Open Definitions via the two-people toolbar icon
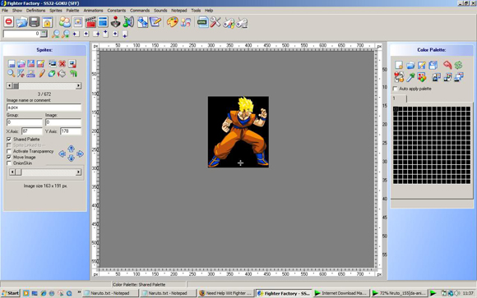This screenshot has width=477, height=298. pos(64,22)
